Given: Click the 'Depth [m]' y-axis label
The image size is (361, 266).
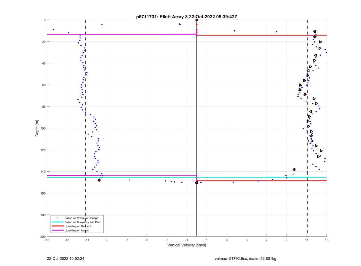Looking at the screenshot, I should tap(37, 128).
